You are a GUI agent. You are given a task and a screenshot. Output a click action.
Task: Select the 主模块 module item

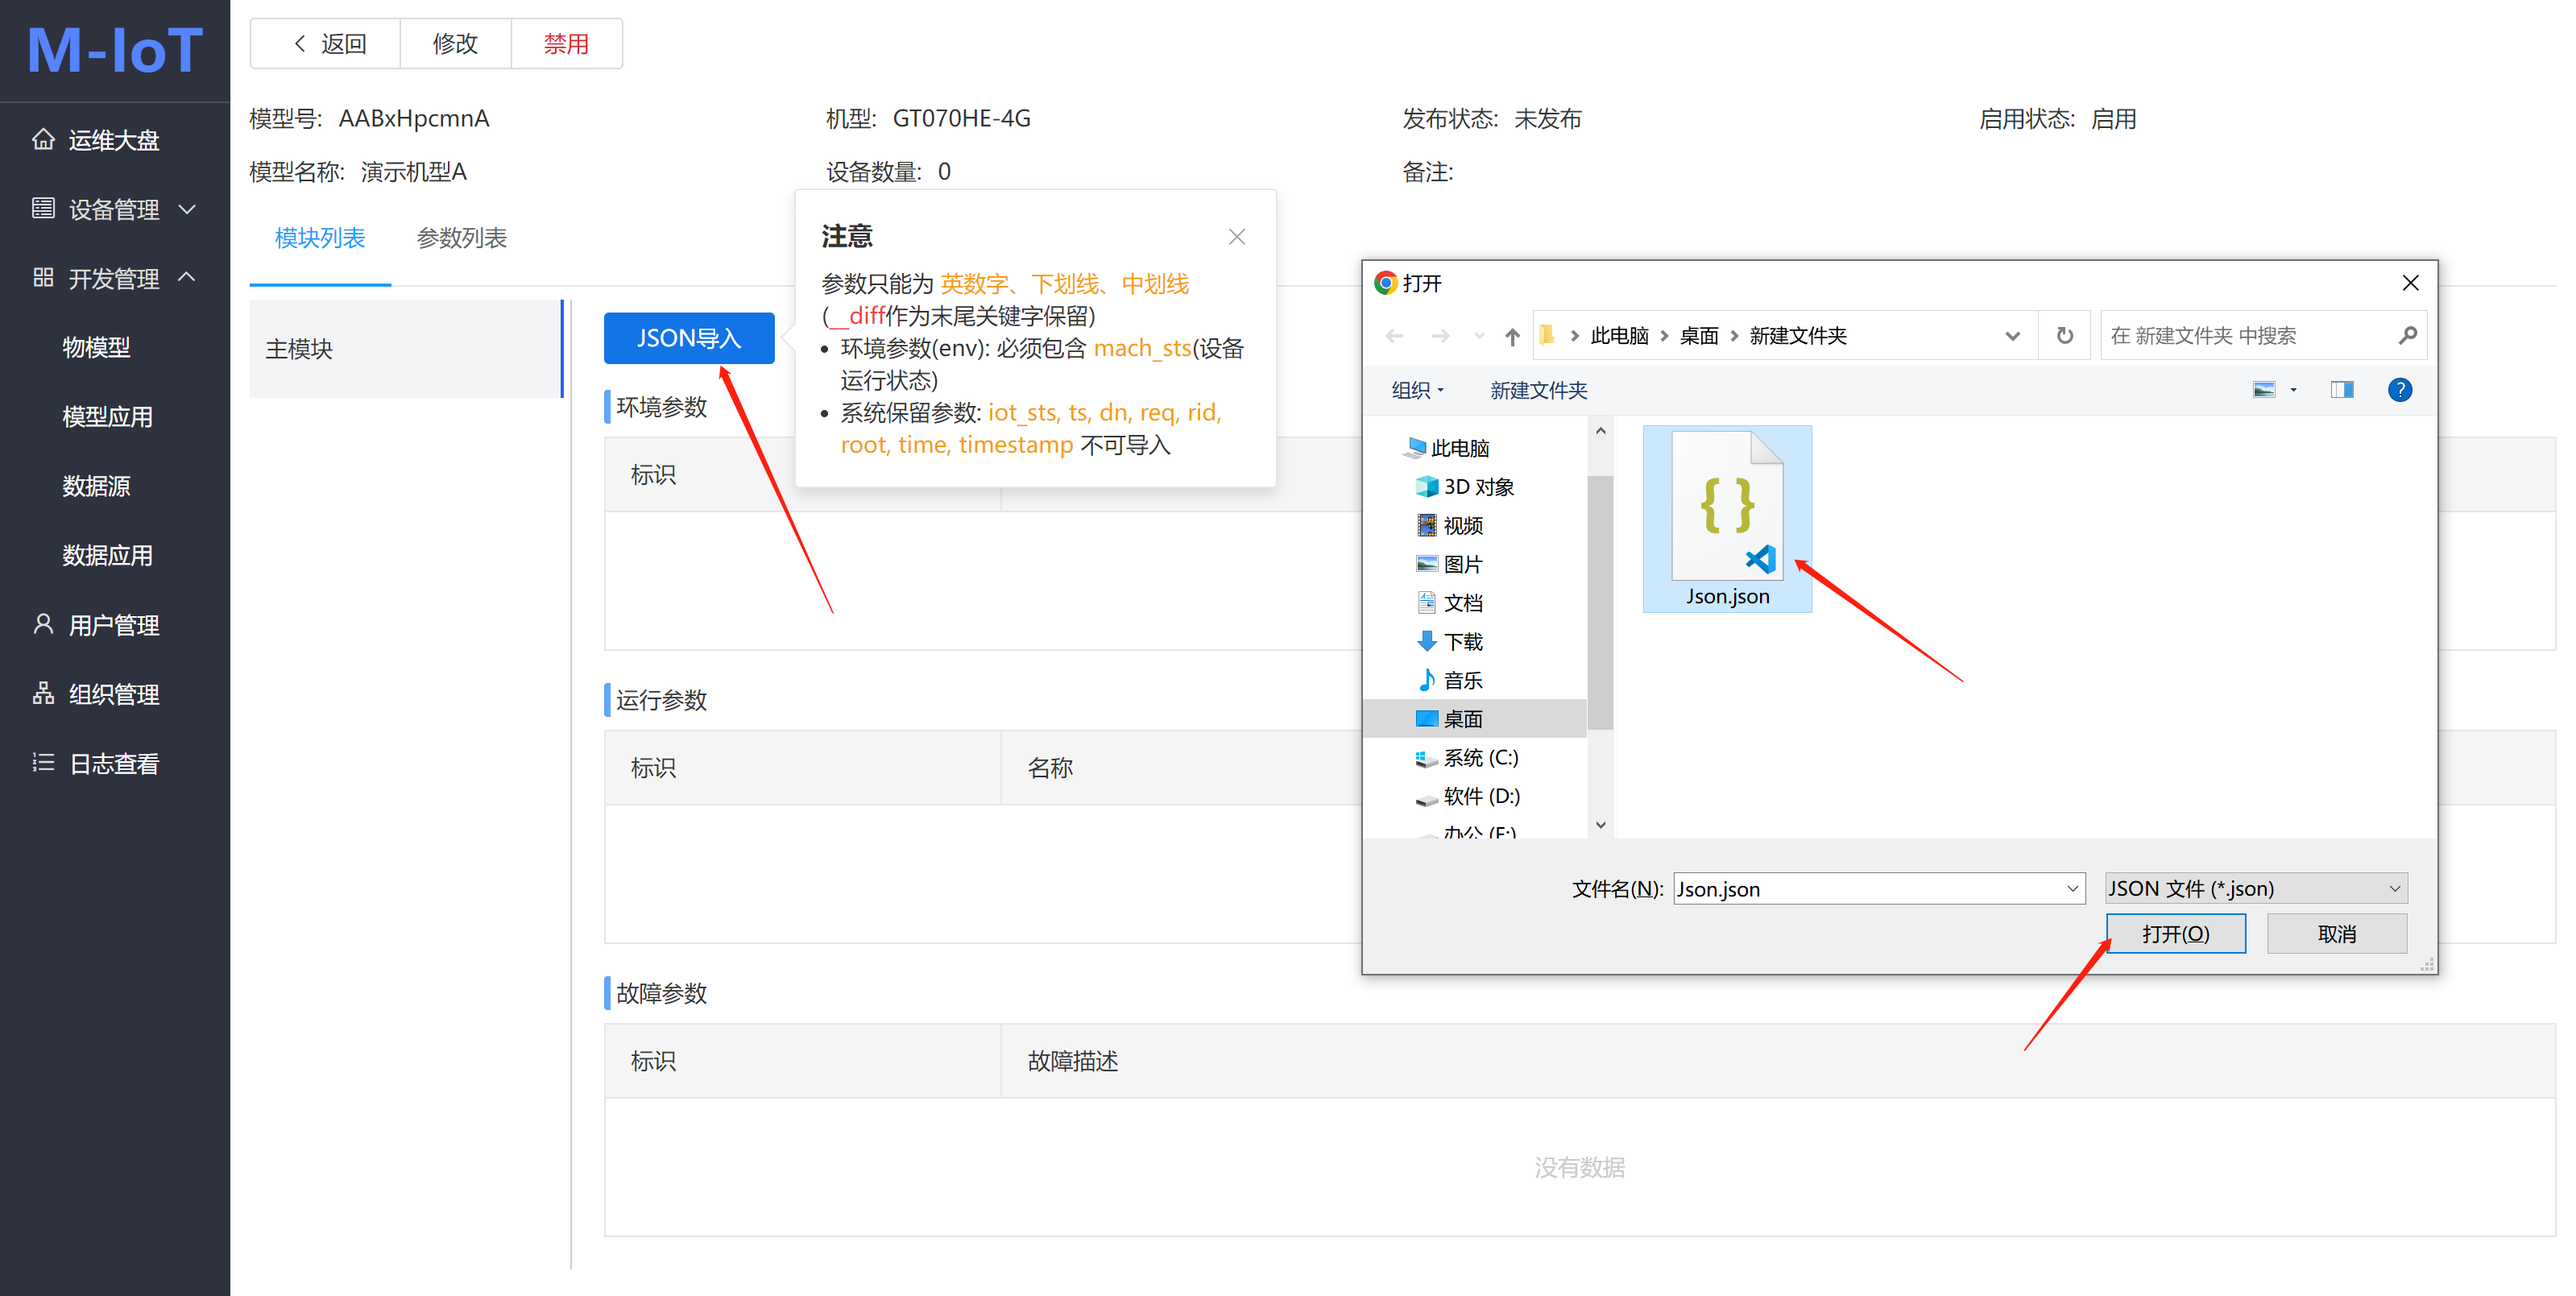pos(407,348)
